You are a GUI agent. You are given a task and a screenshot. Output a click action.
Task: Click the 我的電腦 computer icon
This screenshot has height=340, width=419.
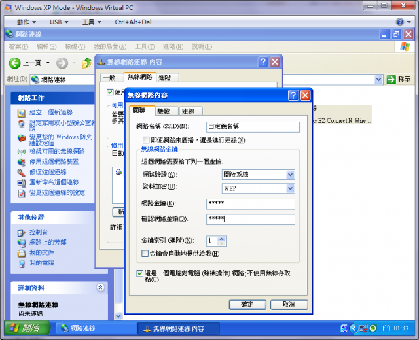tap(22, 263)
